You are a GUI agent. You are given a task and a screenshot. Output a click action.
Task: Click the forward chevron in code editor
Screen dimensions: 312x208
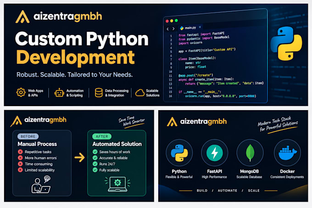click(173, 29)
